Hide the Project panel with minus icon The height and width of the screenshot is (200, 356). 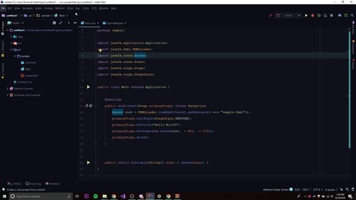click(x=75, y=23)
